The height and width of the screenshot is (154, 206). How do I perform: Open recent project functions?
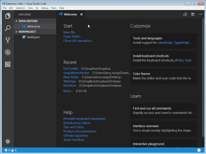pos(70,85)
